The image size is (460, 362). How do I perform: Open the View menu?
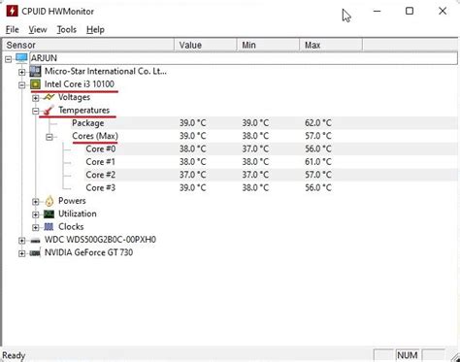(38, 30)
